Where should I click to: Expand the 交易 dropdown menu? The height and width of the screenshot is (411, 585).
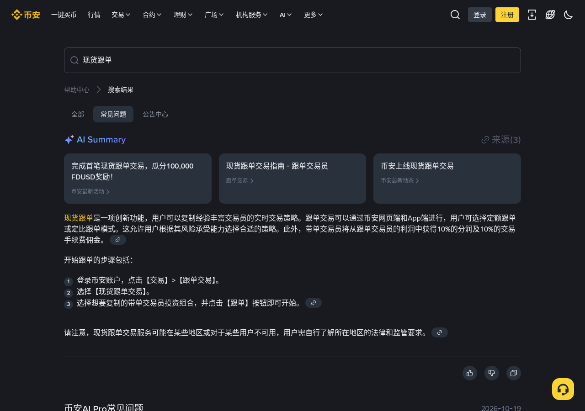point(121,15)
